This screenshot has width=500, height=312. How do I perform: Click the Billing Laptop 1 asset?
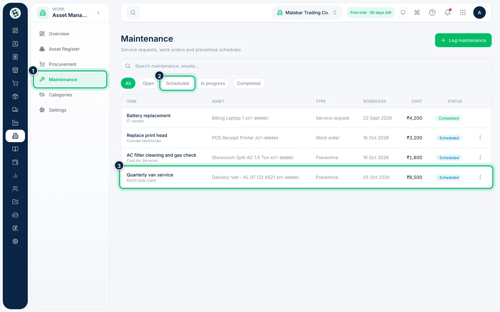point(240,118)
